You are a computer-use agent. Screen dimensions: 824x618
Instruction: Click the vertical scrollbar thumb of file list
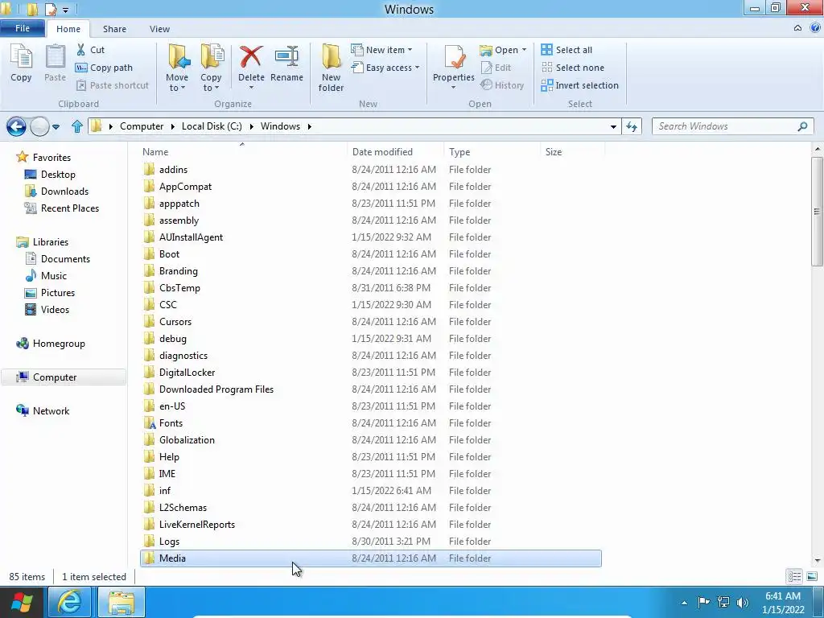tap(818, 212)
